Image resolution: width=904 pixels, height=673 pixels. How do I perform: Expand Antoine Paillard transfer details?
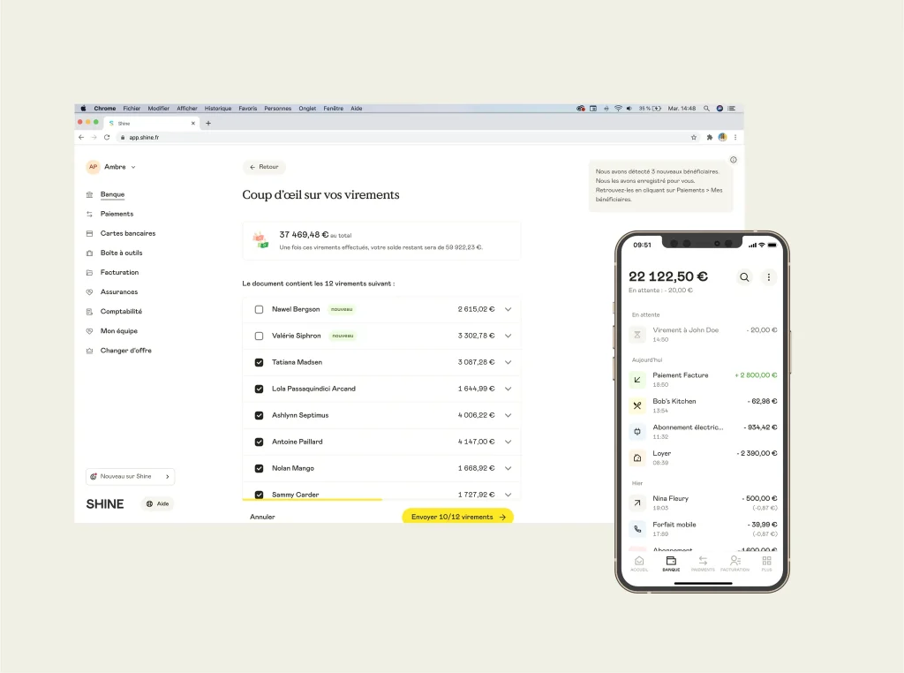[508, 442]
